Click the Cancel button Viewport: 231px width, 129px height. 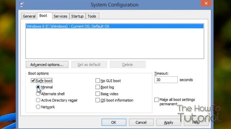point(141,122)
